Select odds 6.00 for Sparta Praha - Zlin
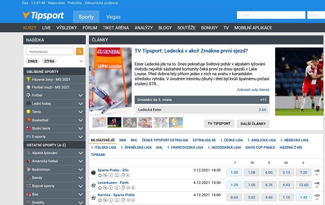The width and height of the screenshot is (325, 205). [x=269, y=172]
